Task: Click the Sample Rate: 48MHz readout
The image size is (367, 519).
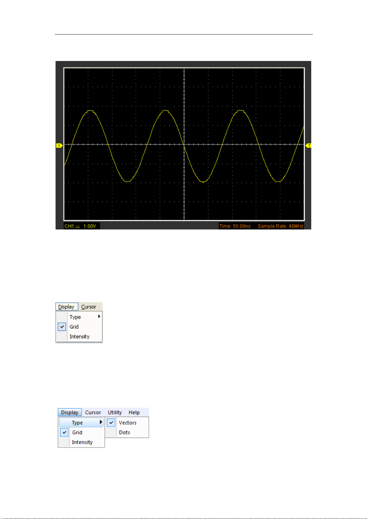Action: pos(280,226)
